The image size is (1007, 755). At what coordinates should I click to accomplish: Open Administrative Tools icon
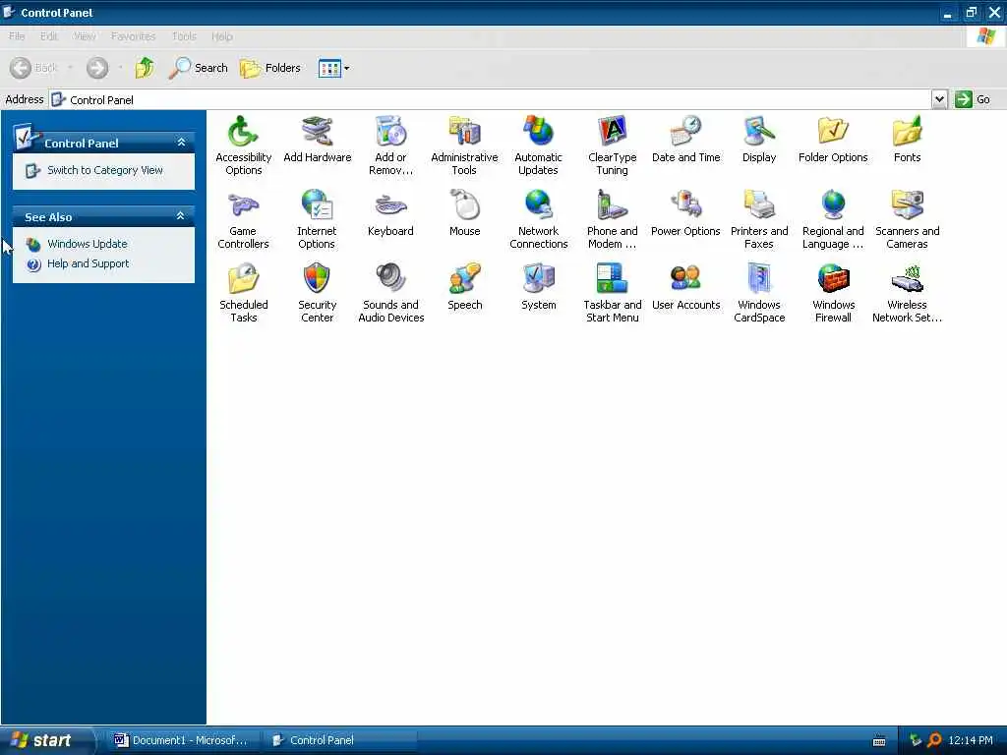[464, 131]
